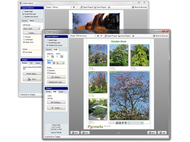Rotate the selected photo using the rotate-left icon
This screenshot has height=142, width=190.
click(123, 123)
